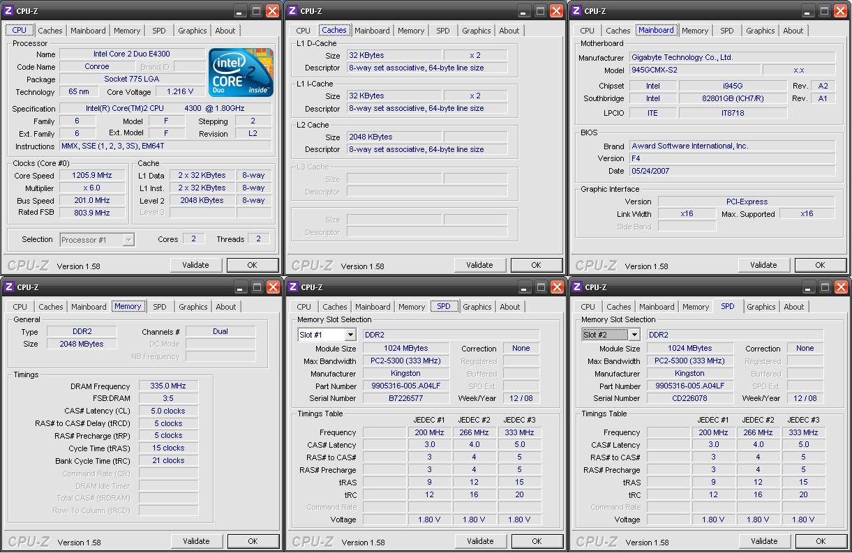Select Mainboard tab in memory timings window
Viewport: 852px width, 553px height.
[89, 307]
